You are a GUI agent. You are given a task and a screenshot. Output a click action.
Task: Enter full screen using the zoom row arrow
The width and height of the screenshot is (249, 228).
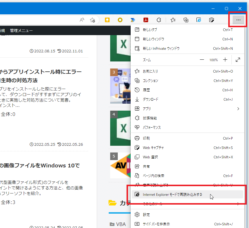point(238,60)
